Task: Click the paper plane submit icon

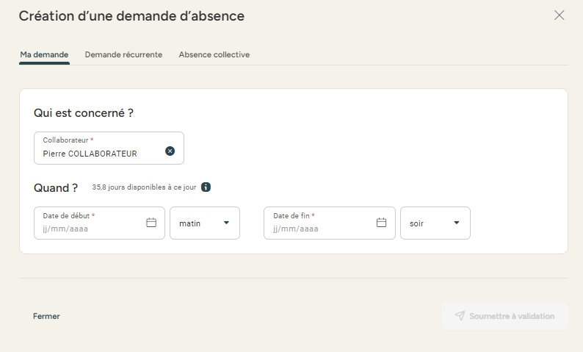Action: point(460,316)
